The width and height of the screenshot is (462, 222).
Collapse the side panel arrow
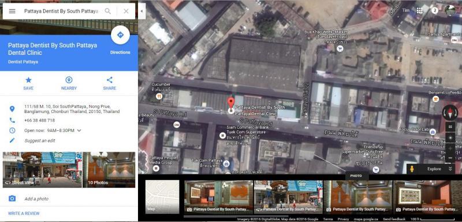[141, 11]
